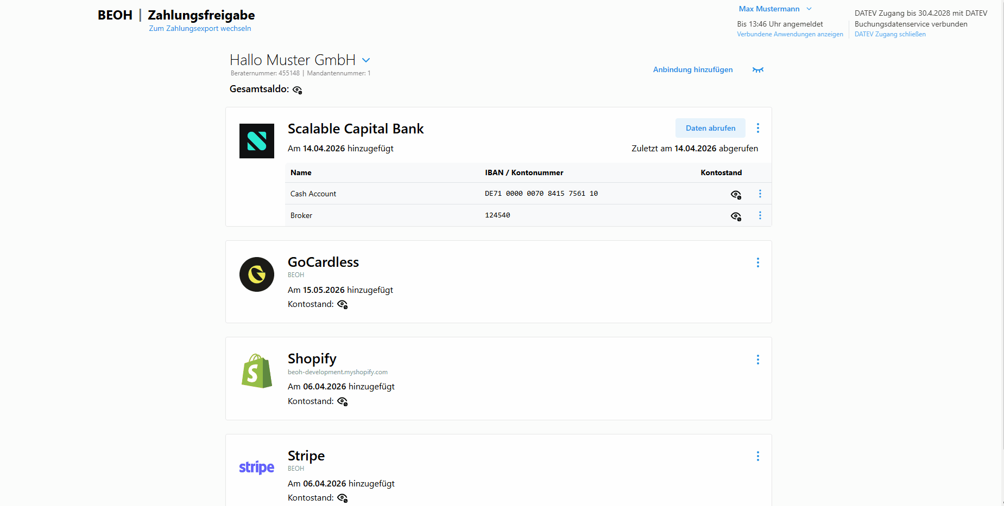Viewport: 1004px width, 506px height.
Task: Reveal the GoCardless Kontostand
Action: [342, 305]
